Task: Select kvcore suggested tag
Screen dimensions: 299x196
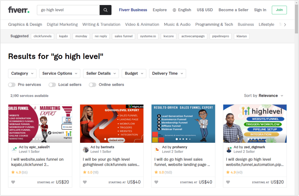Action: coord(168,36)
